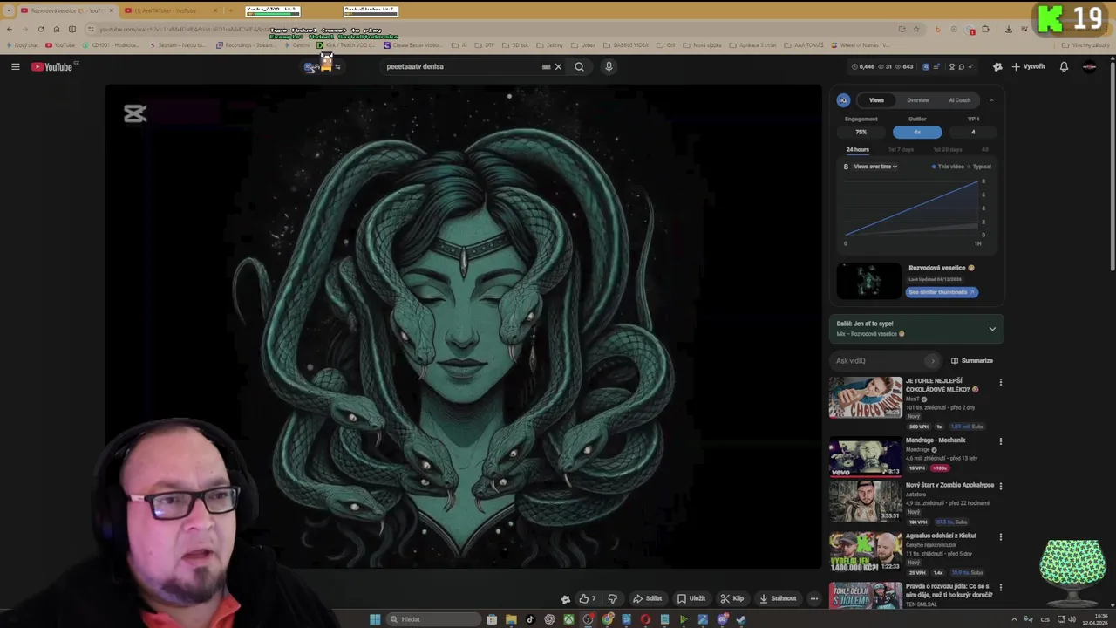Toggle This video series in chart legend
The width and height of the screenshot is (1116, 628).
pyautogui.click(x=948, y=167)
